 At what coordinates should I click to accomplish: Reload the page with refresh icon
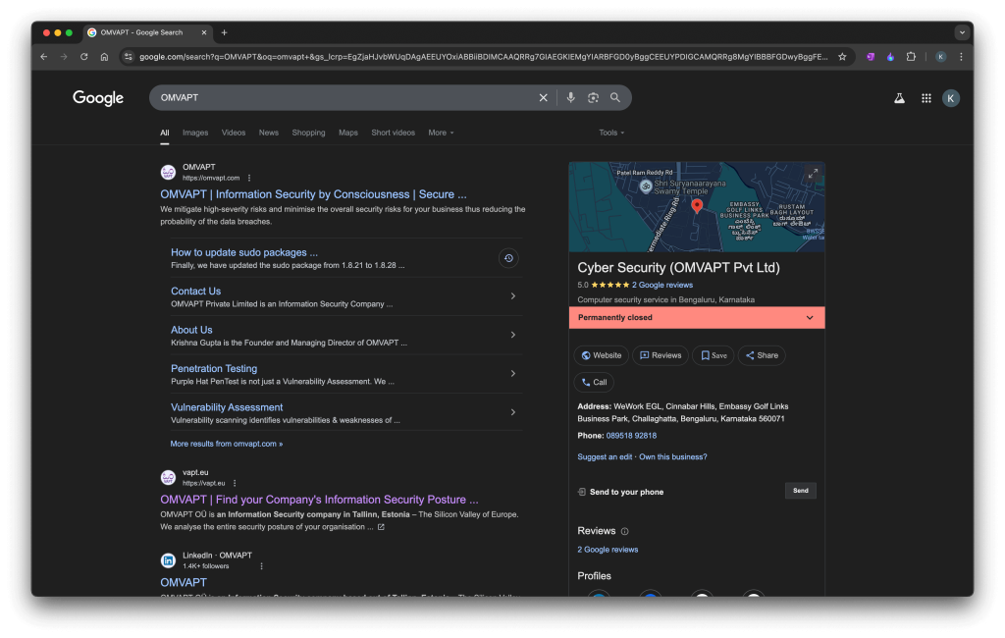[84, 56]
